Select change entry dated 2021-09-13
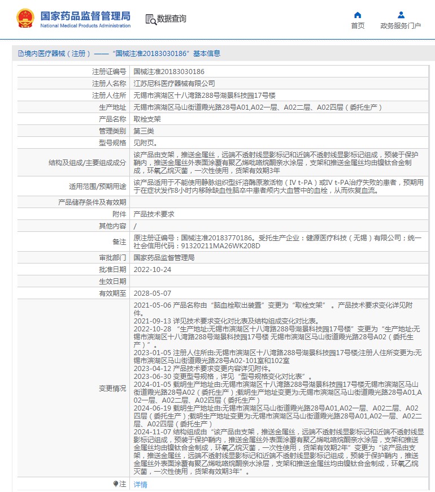This screenshot has height=492, width=435. (227, 321)
